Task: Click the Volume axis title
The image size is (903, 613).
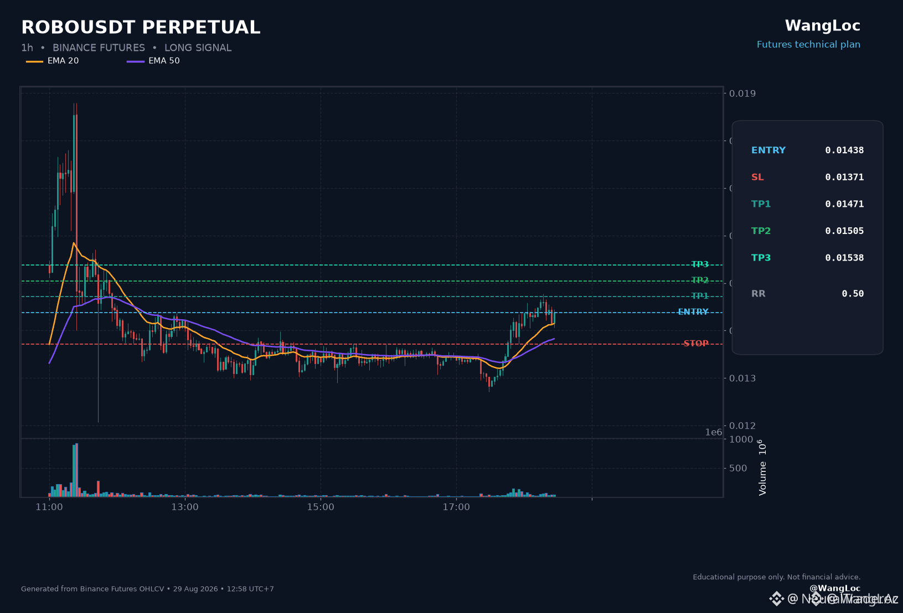Action: tap(762, 467)
